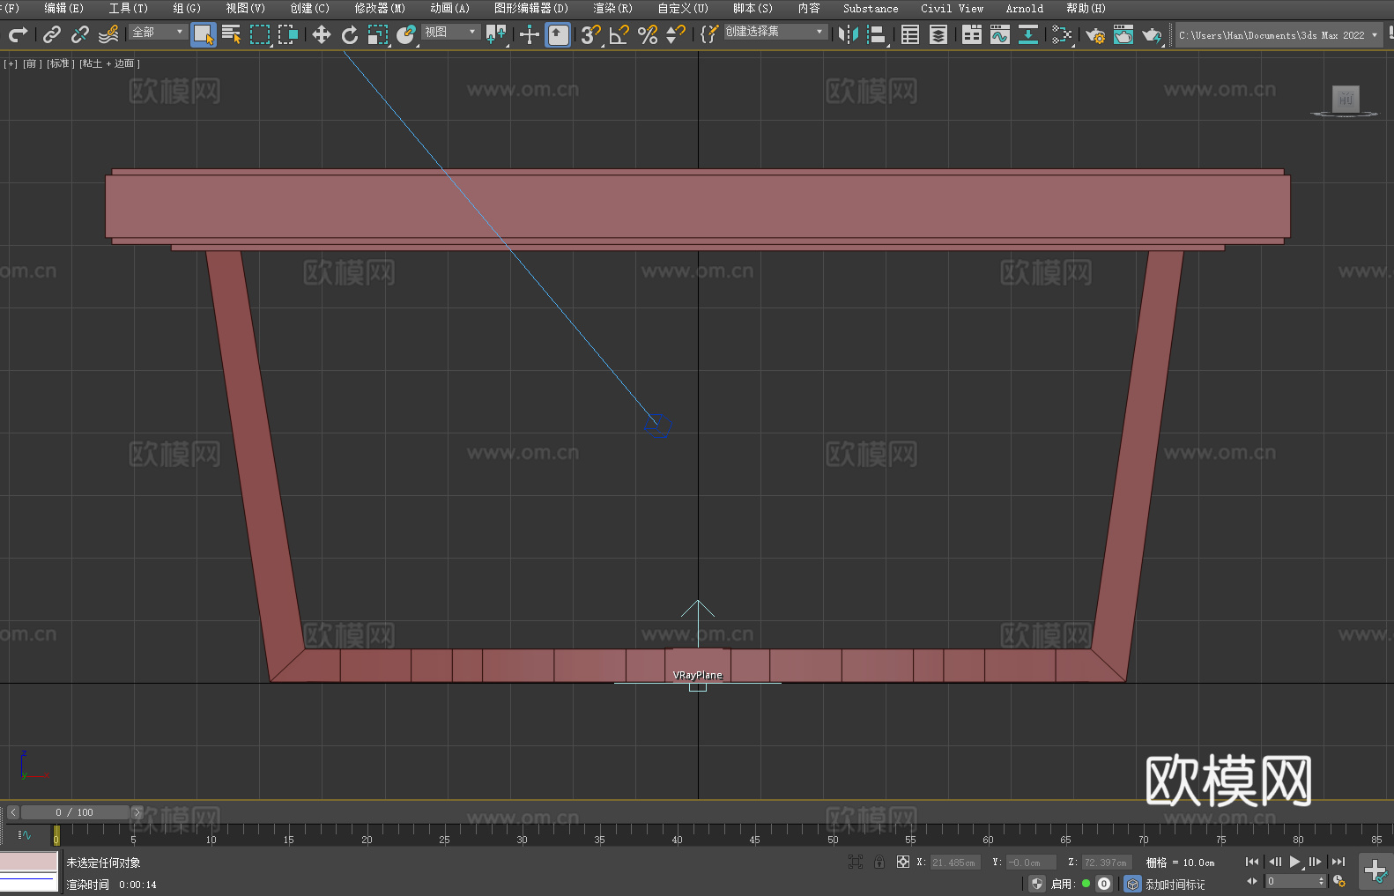Toggle the Scene Explorer icon
Screen dimensions: 1394x896
pos(910,34)
